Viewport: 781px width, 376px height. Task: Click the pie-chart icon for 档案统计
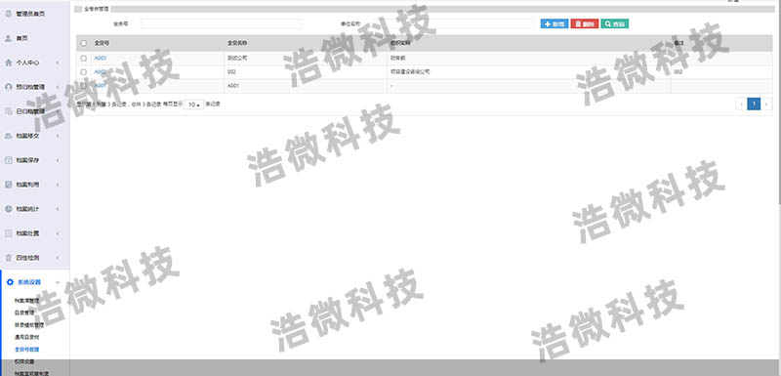coord(8,209)
